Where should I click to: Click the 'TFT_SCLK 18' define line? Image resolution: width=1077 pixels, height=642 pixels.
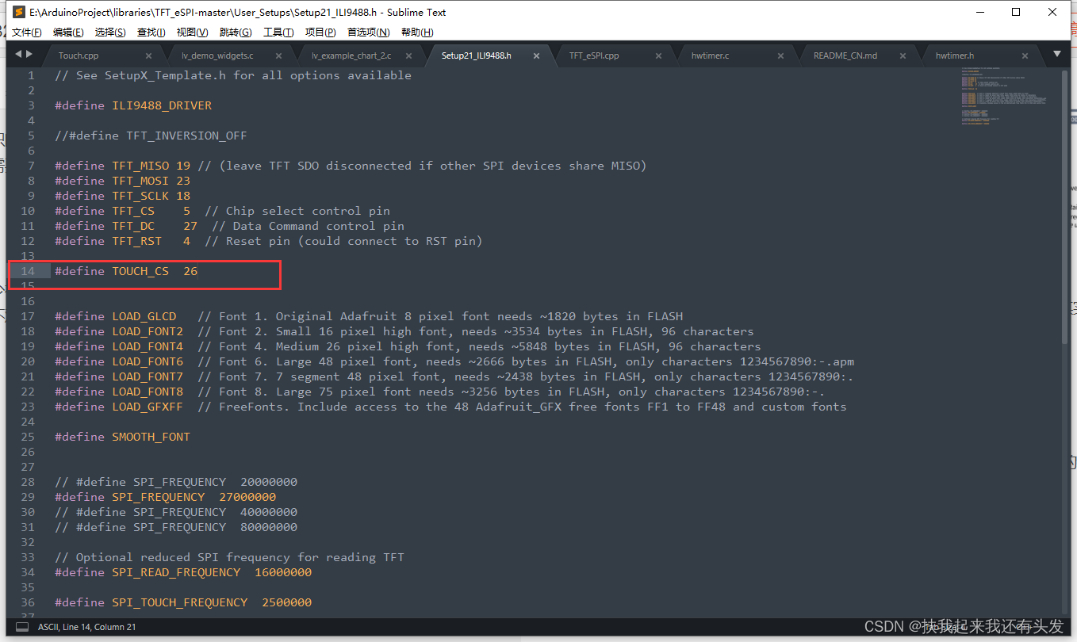(x=123, y=196)
